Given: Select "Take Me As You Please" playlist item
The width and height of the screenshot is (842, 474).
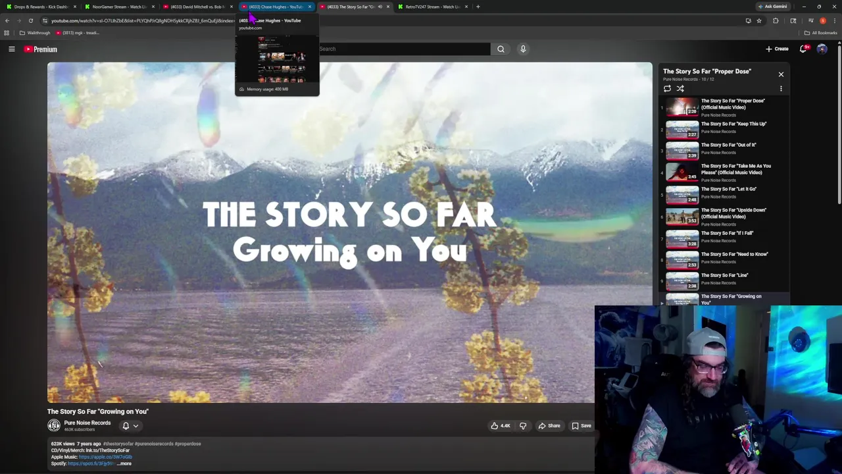Looking at the screenshot, I should point(724,172).
